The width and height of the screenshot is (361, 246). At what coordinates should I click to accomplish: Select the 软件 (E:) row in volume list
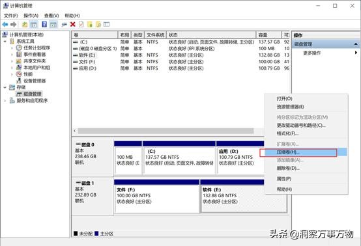pyautogui.click(x=180, y=55)
